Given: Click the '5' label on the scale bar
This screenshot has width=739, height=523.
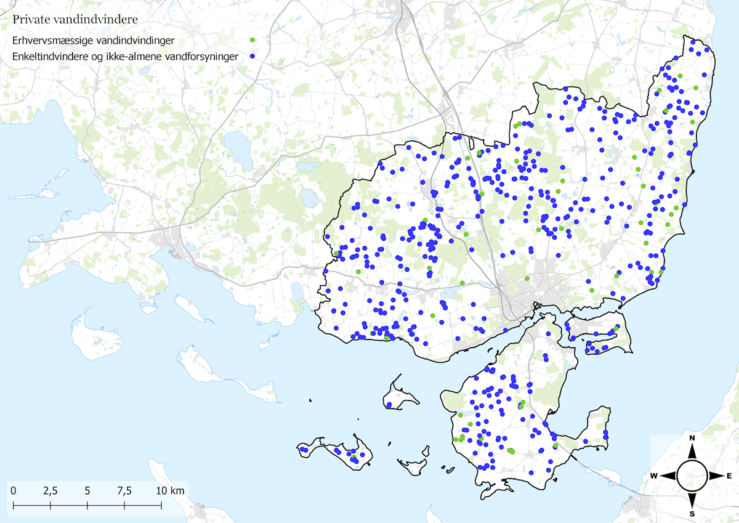Looking at the screenshot, I should [87, 491].
